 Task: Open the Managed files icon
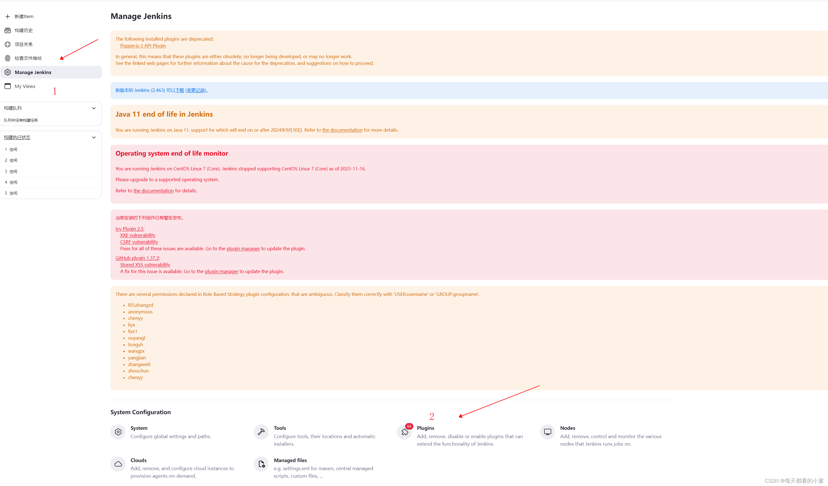point(261,464)
